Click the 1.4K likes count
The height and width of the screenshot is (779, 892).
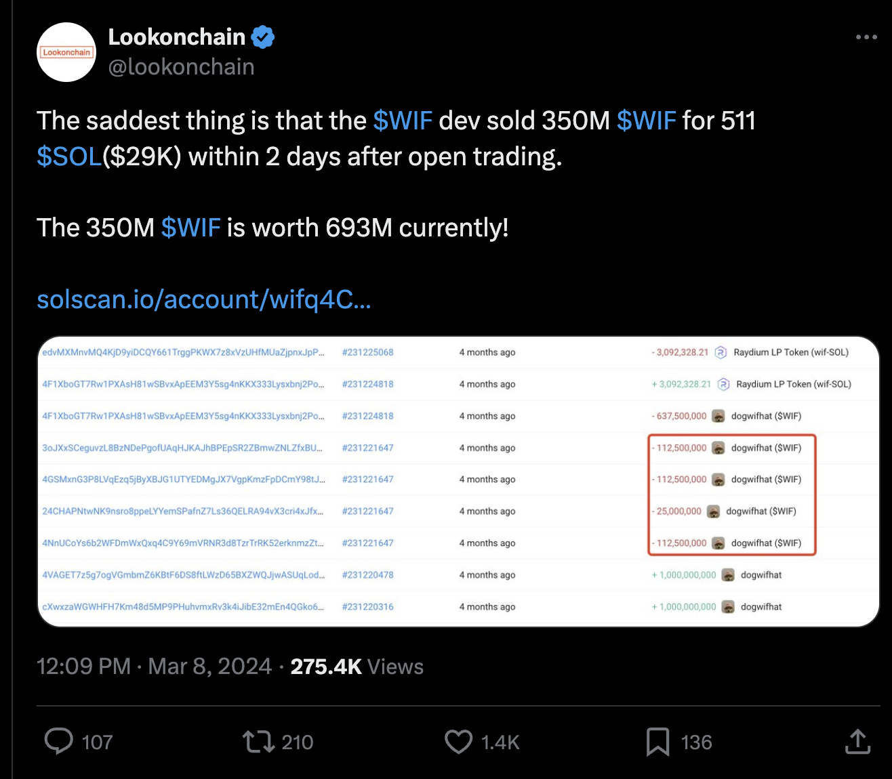pos(500,742)
